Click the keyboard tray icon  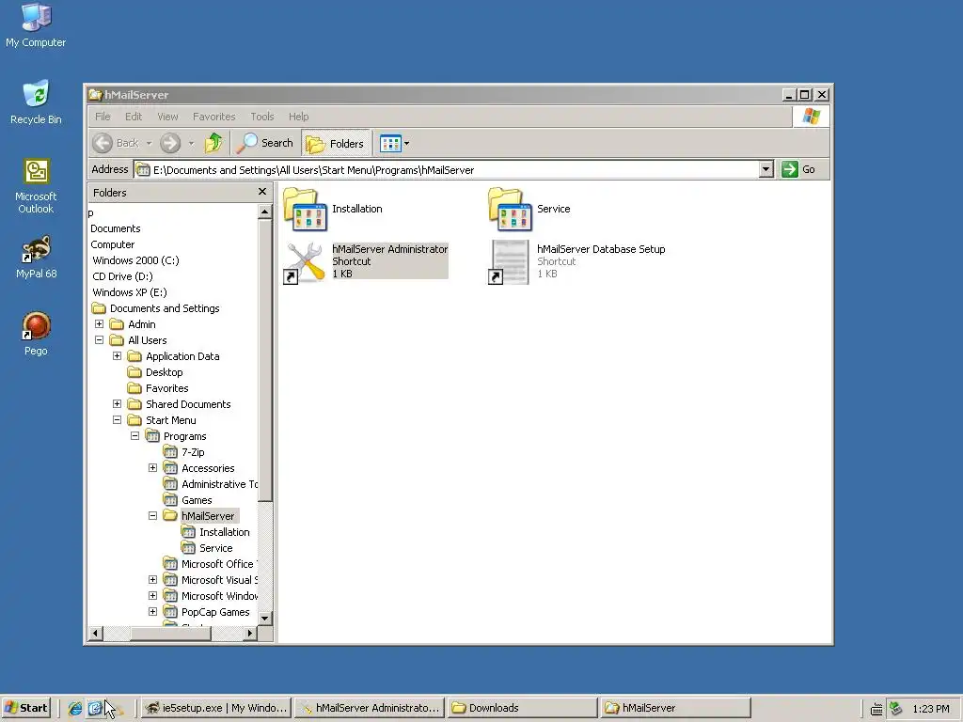pyautogui.click(x=876, y=709)
